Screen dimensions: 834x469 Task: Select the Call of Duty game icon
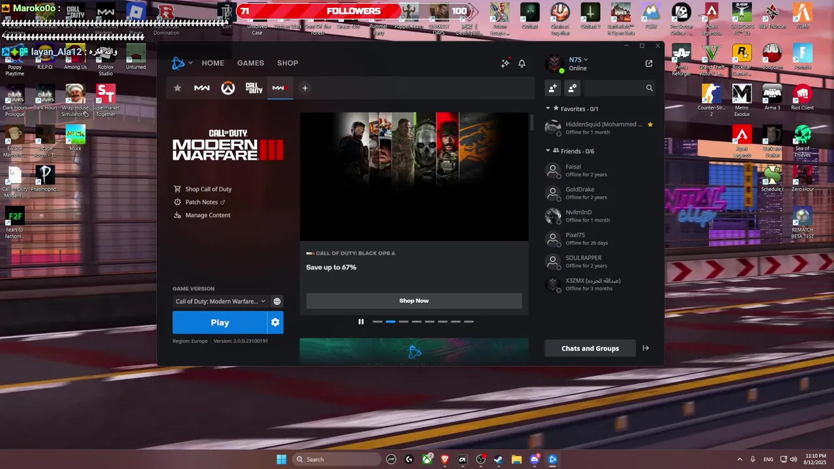[x=254, y=88]
